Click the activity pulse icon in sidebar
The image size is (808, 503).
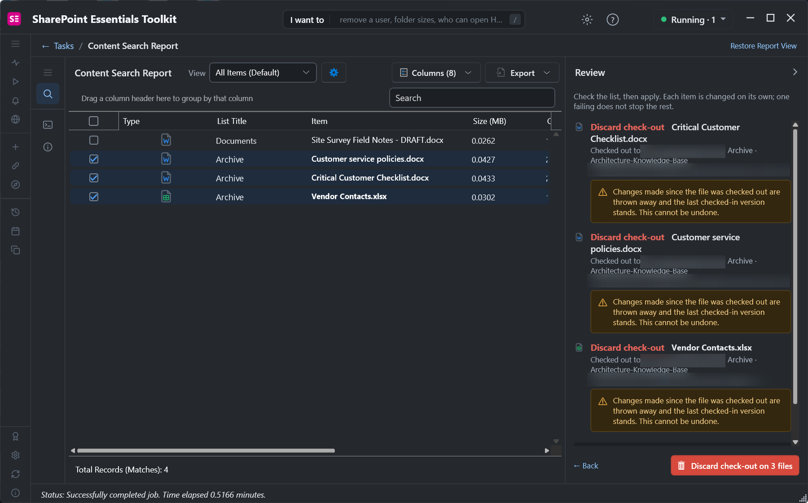pyautogui.click(x=16, y=63)
